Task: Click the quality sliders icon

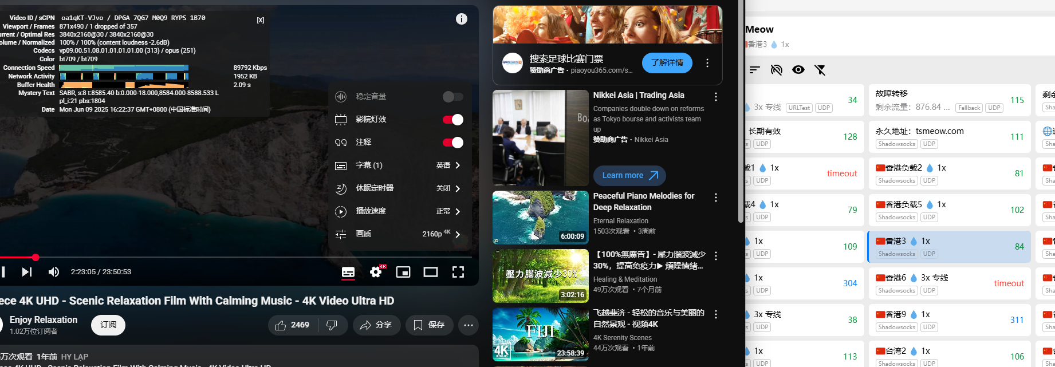Action: pos(341,234)
